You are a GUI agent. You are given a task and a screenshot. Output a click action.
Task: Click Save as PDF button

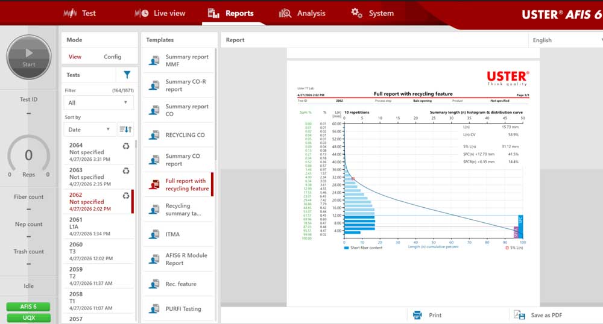pyautogui.click(x=538, y=315)
